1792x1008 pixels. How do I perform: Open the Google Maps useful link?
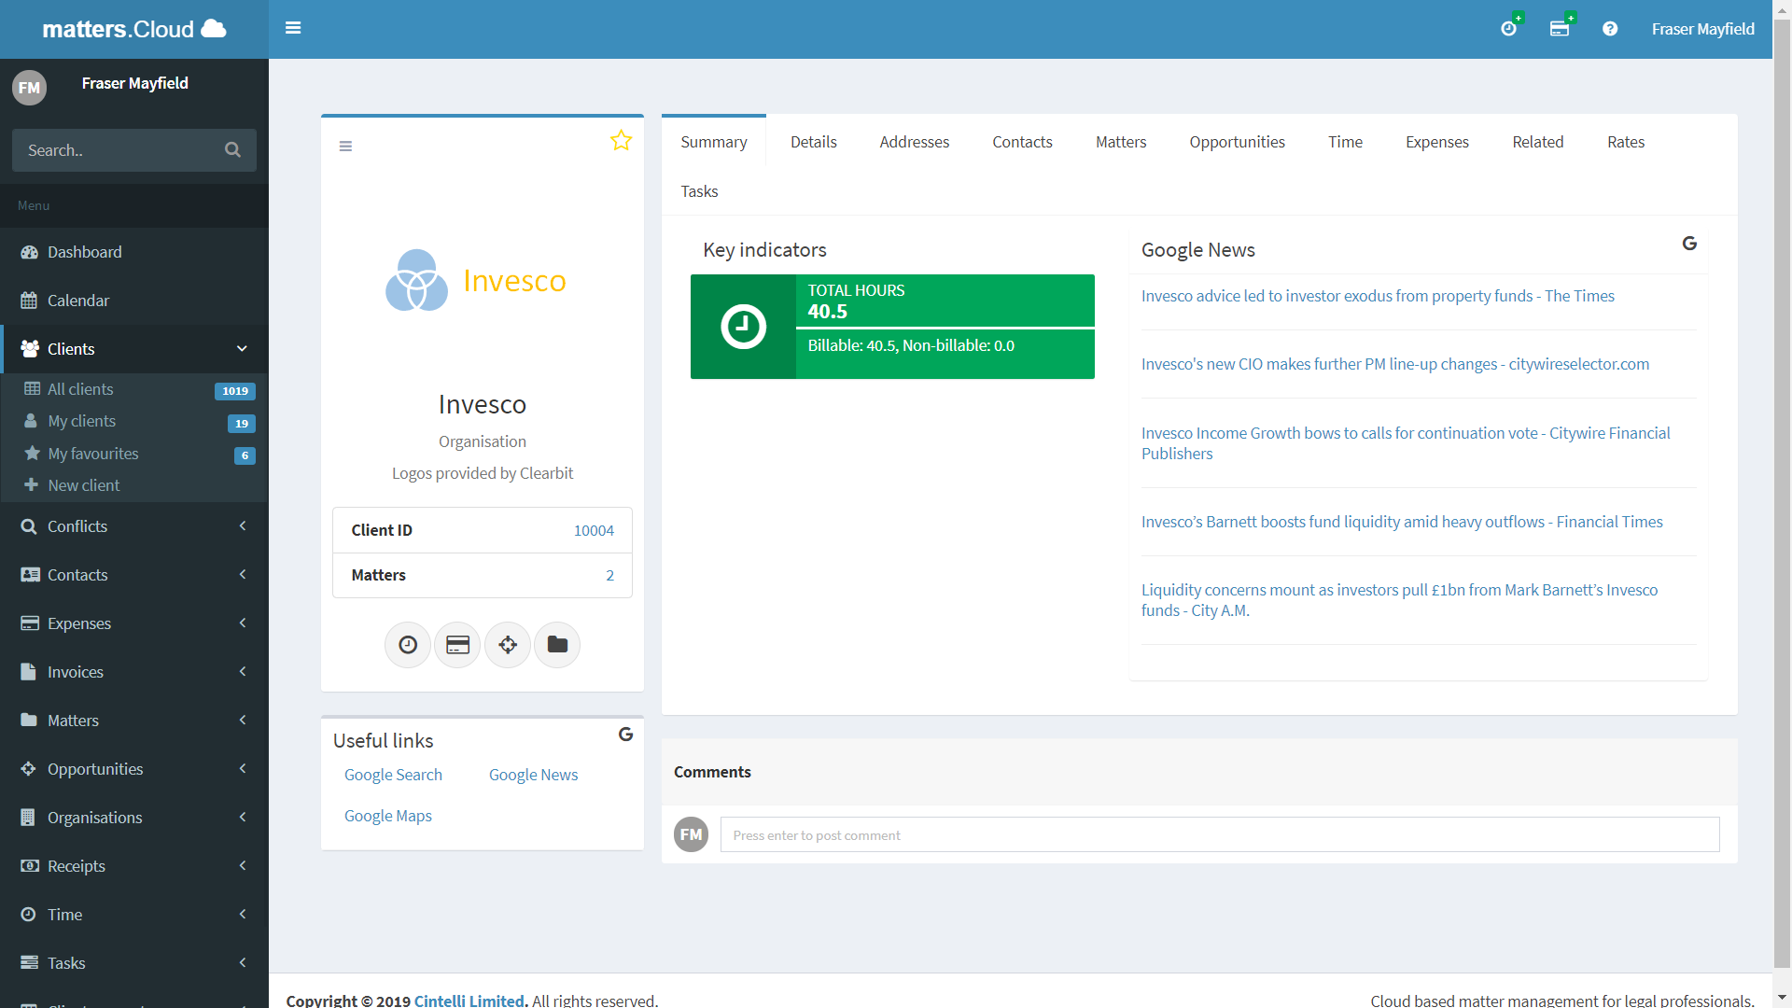(x=387, y=816)
